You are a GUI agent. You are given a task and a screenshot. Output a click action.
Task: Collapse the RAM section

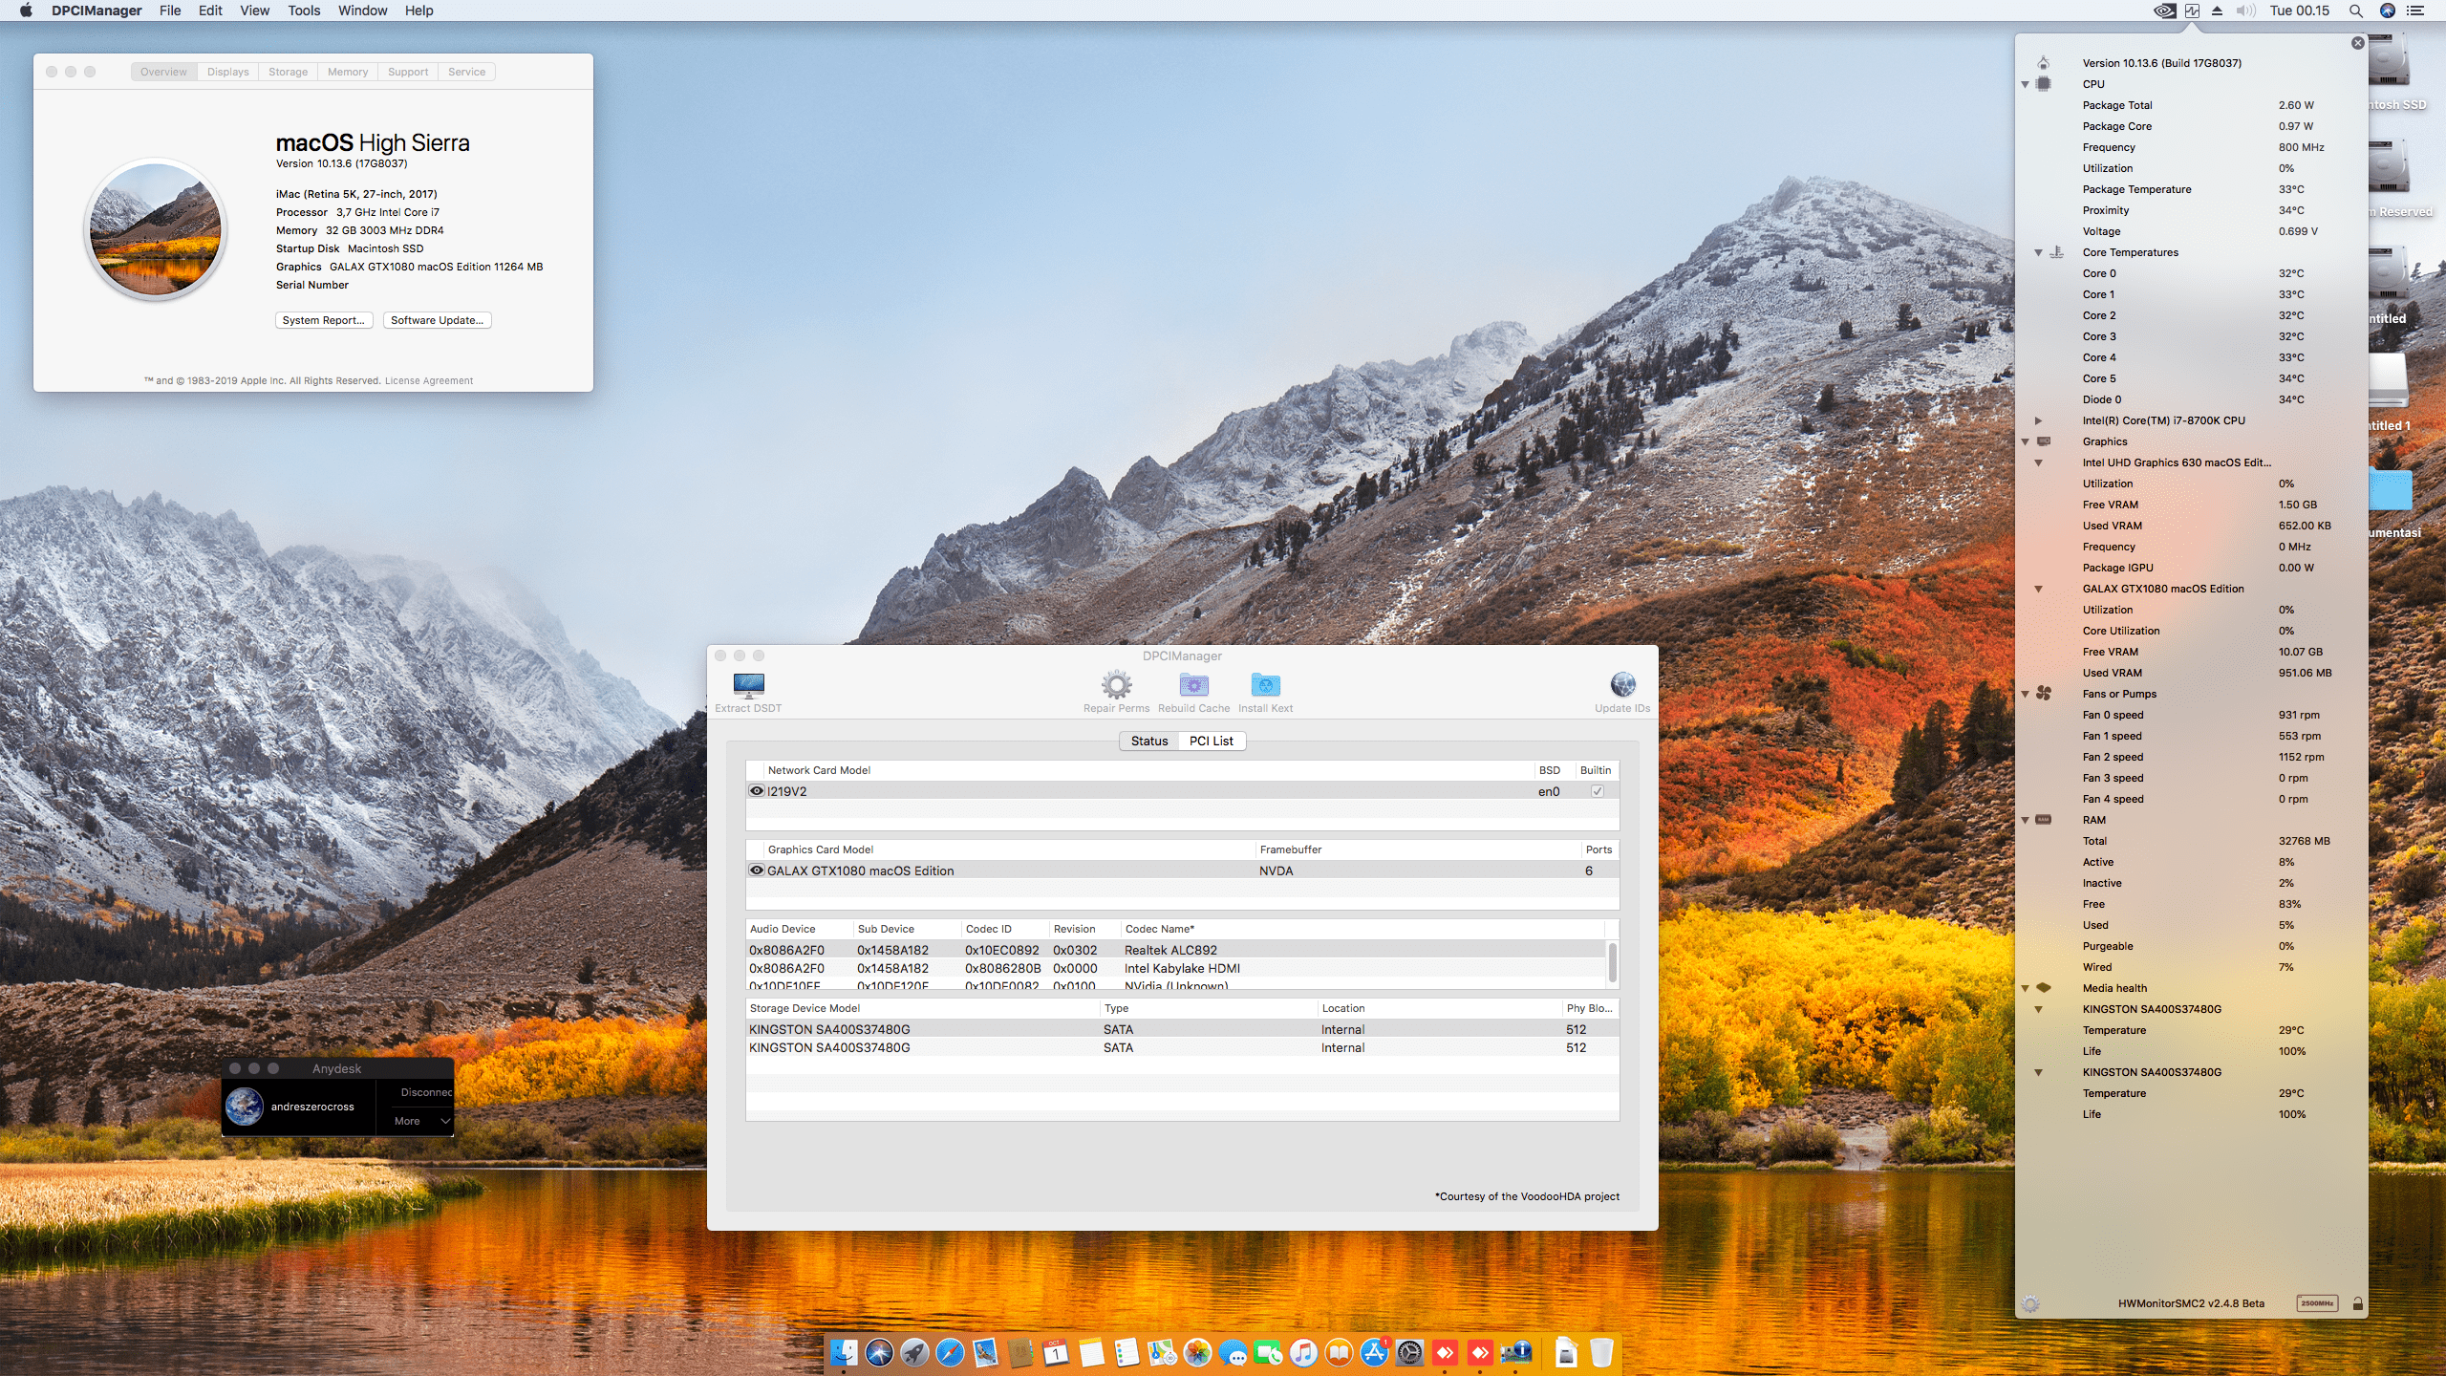2025,820
